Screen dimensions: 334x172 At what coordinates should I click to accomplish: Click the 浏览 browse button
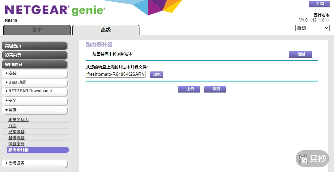pyautogui.click(x=157, y=75)
